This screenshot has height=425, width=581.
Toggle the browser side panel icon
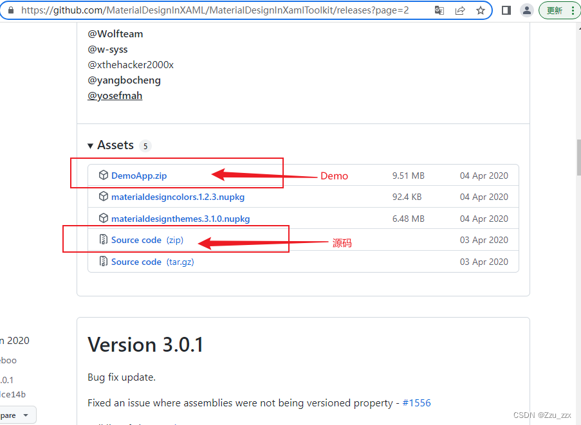point(506,10)
